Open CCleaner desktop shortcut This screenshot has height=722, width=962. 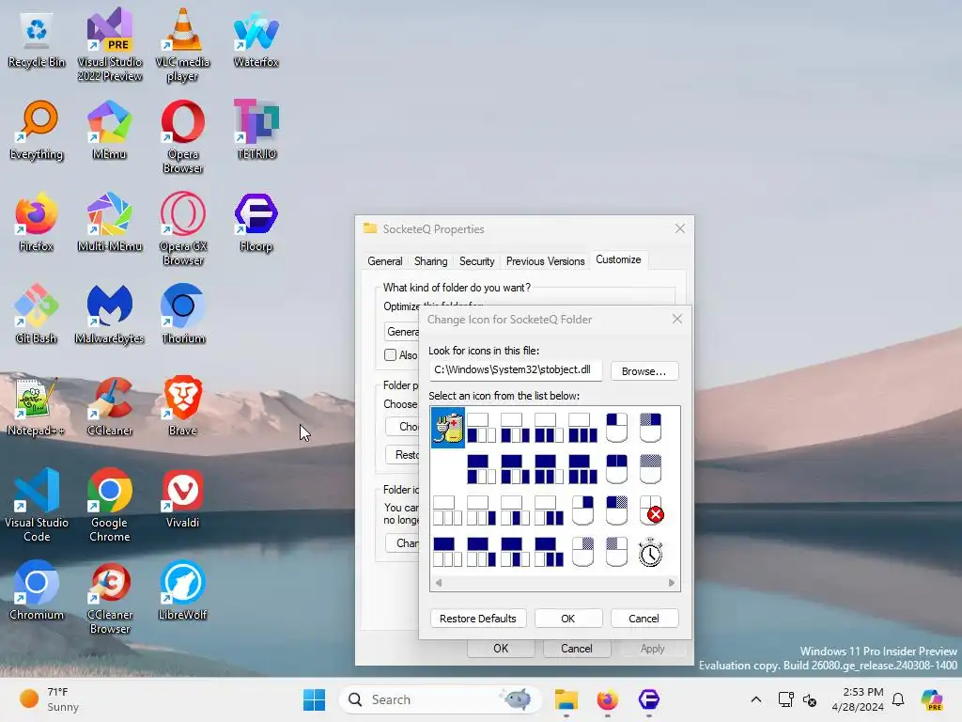click(x=109, y=407)
